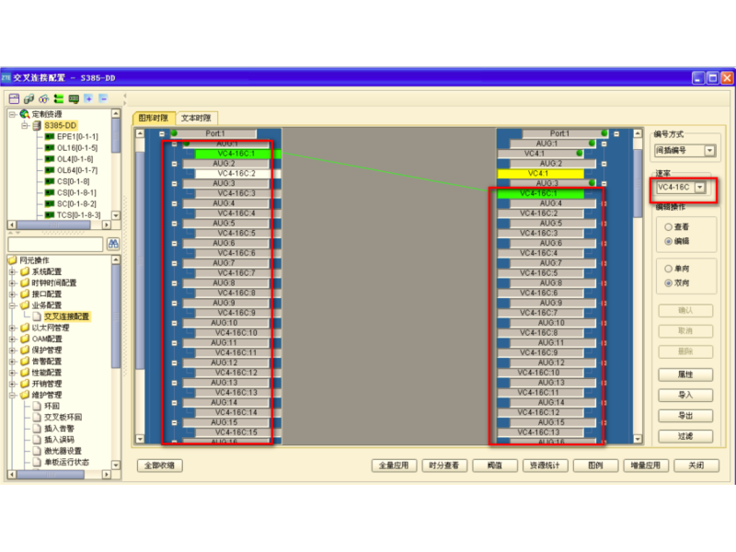Click the search input field above binoculars
Image resolution: width=736 pixels, height=552 pixels.
point(55,244)
